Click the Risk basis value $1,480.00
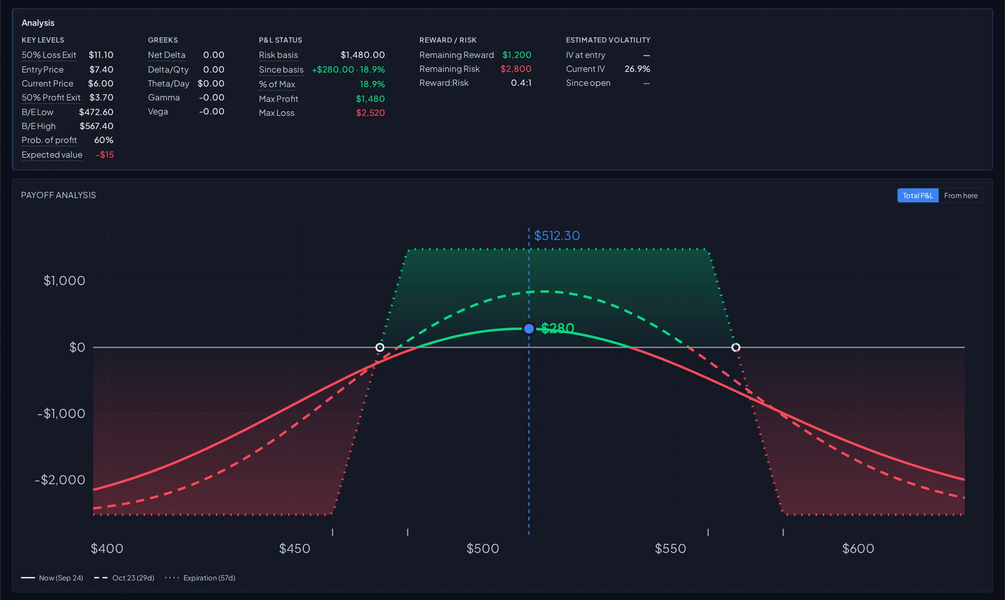 363,55
